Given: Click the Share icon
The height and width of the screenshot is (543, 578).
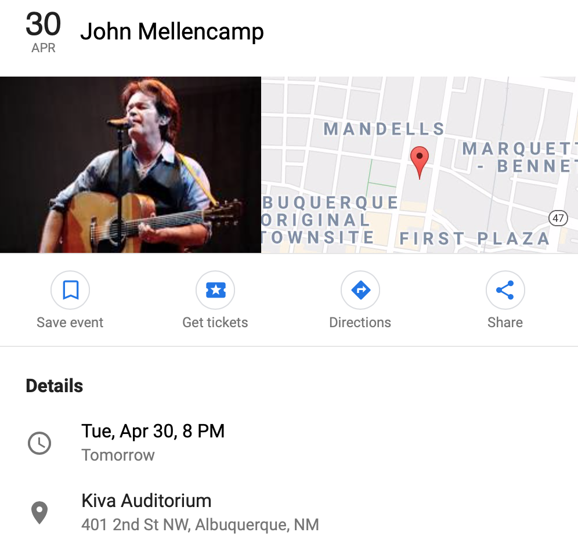Looking at the screenshot, I should (x=505, y=289).
